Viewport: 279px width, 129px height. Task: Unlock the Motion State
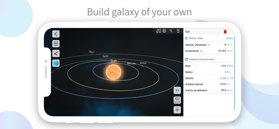[x=229, y=38]
